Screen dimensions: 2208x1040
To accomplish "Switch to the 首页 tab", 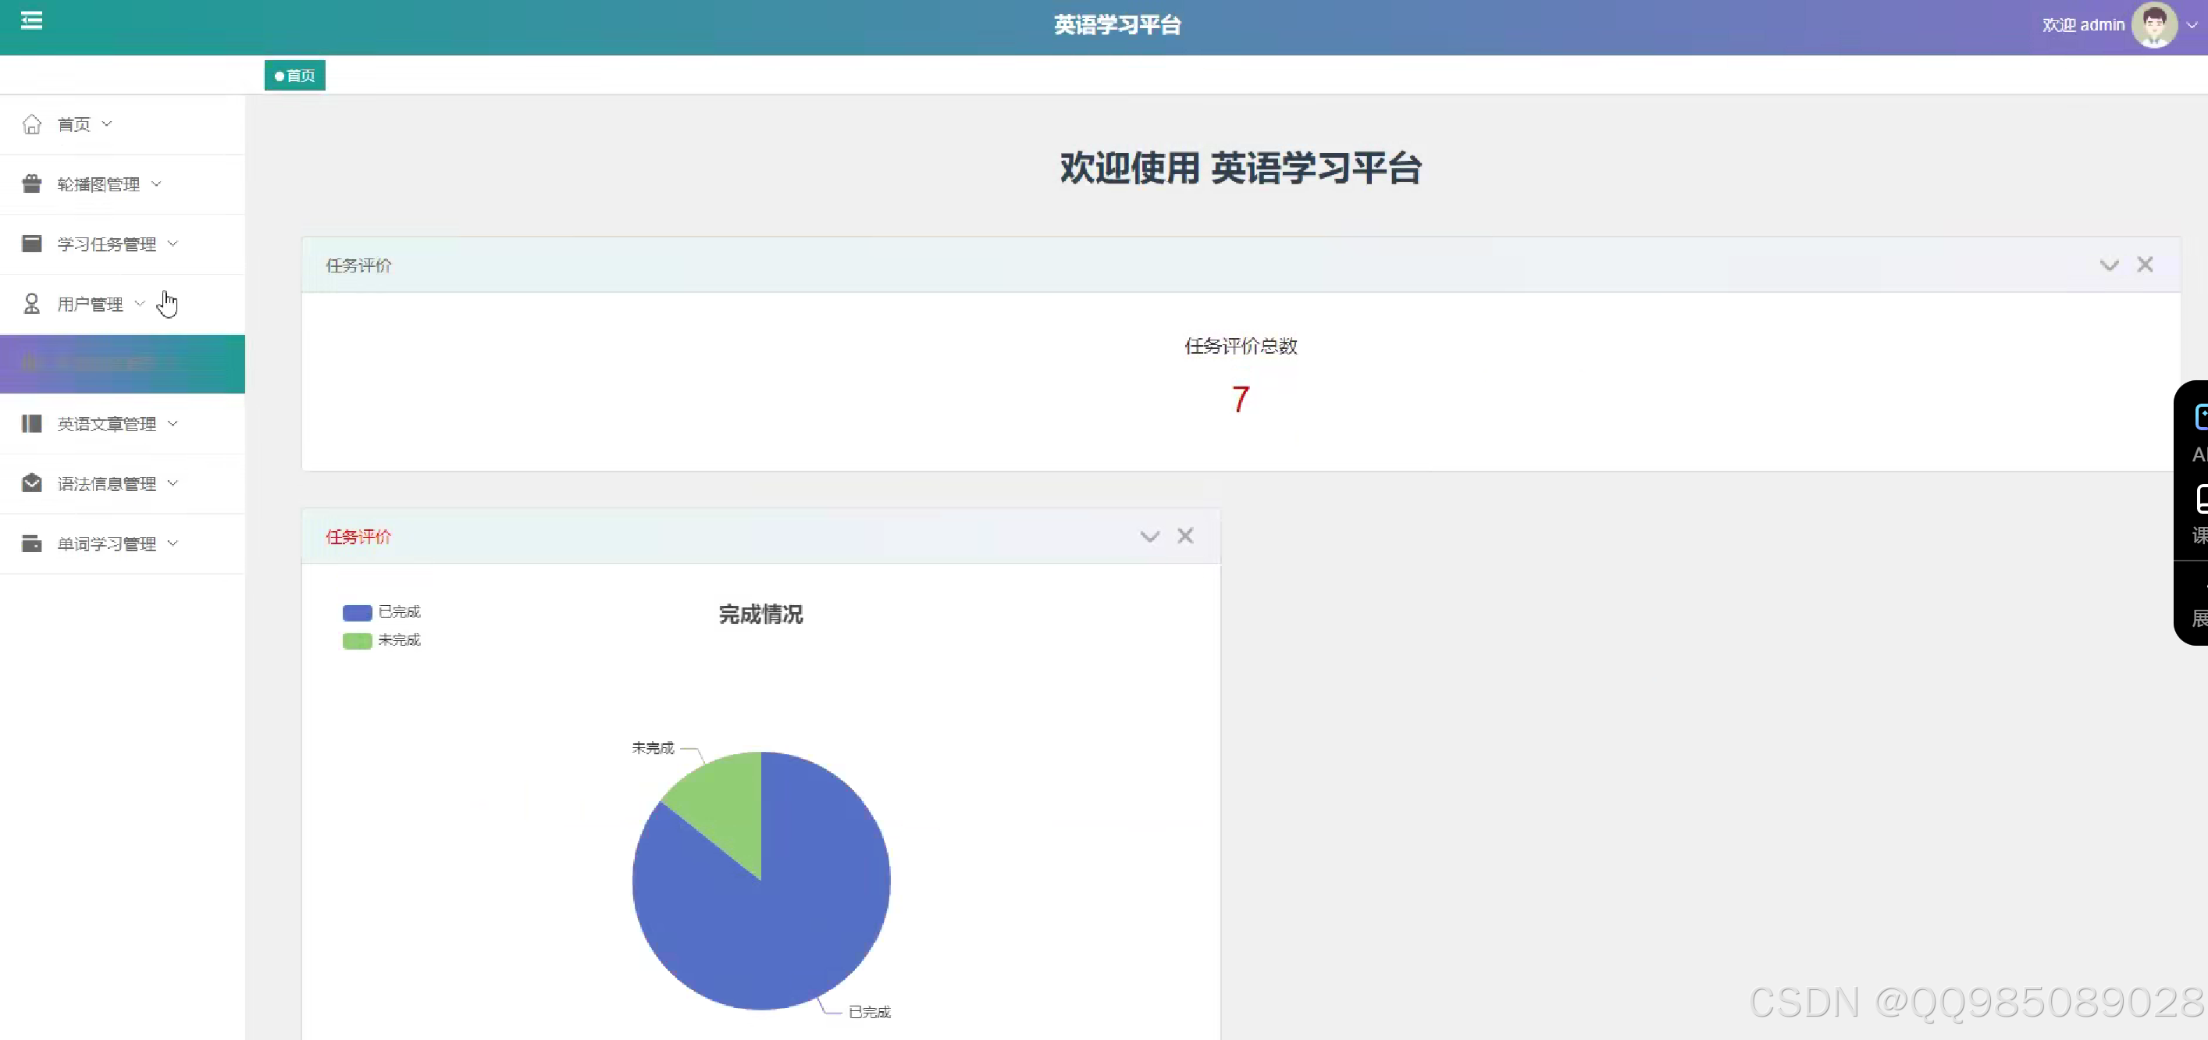I will [x=294, y=76].
